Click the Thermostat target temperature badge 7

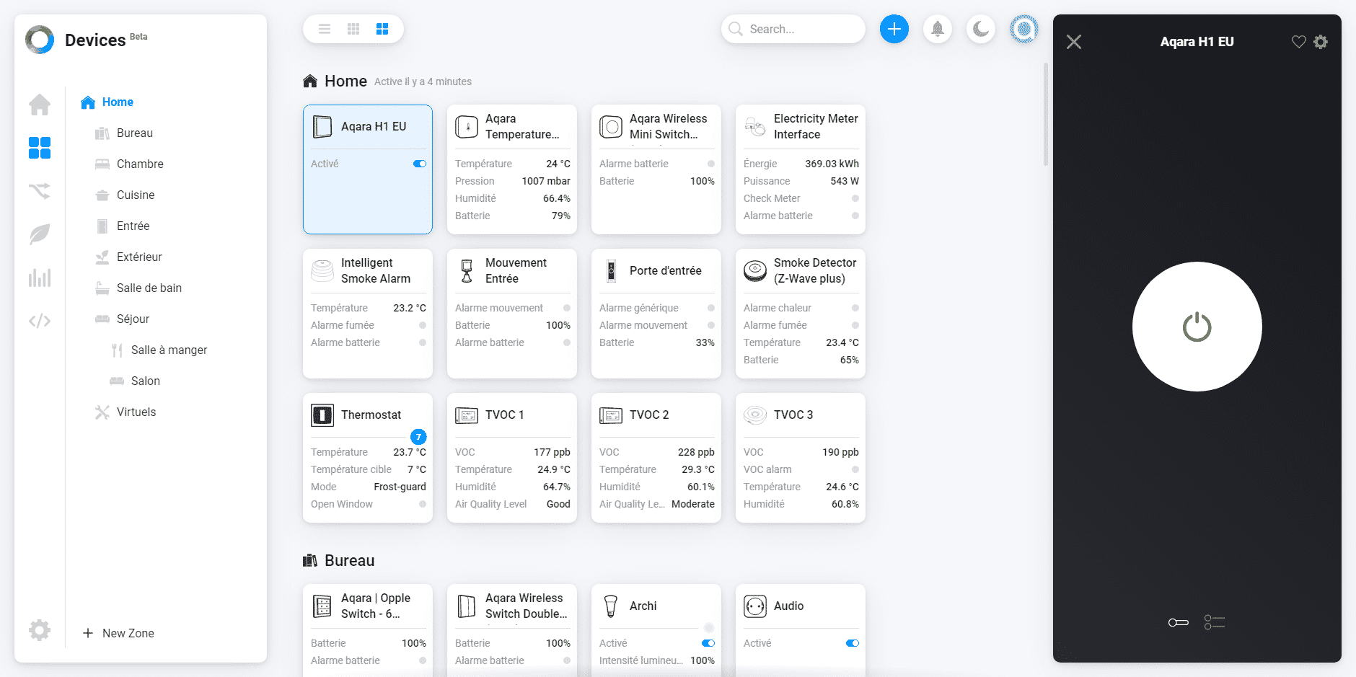click(x=418, y=437)
